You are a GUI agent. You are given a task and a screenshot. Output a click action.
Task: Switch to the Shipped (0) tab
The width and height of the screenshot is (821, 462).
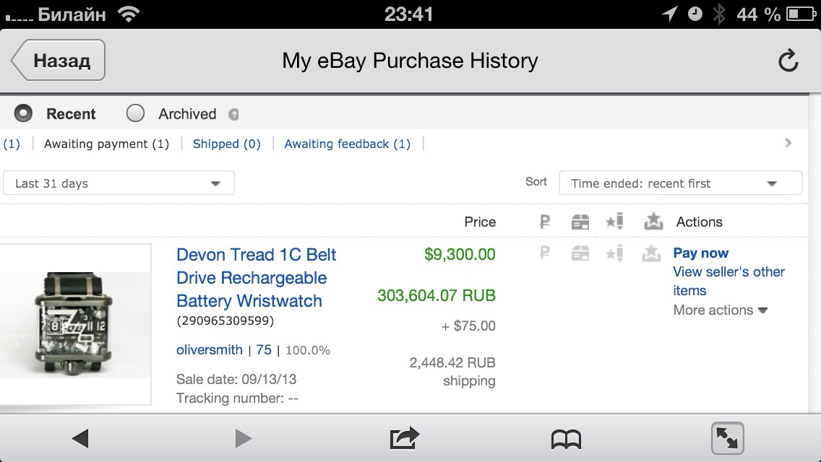coord(226,144)
